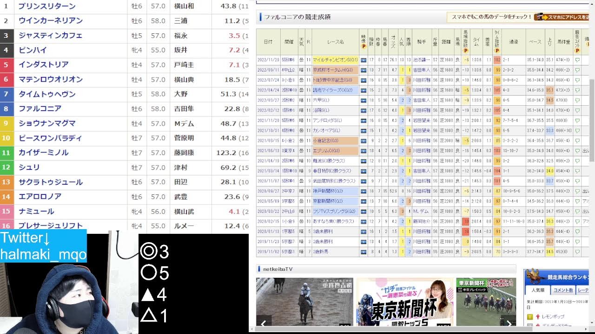Click the P icon under タイム指数 header
Screen dimensions: 595x334
point(497,51)
